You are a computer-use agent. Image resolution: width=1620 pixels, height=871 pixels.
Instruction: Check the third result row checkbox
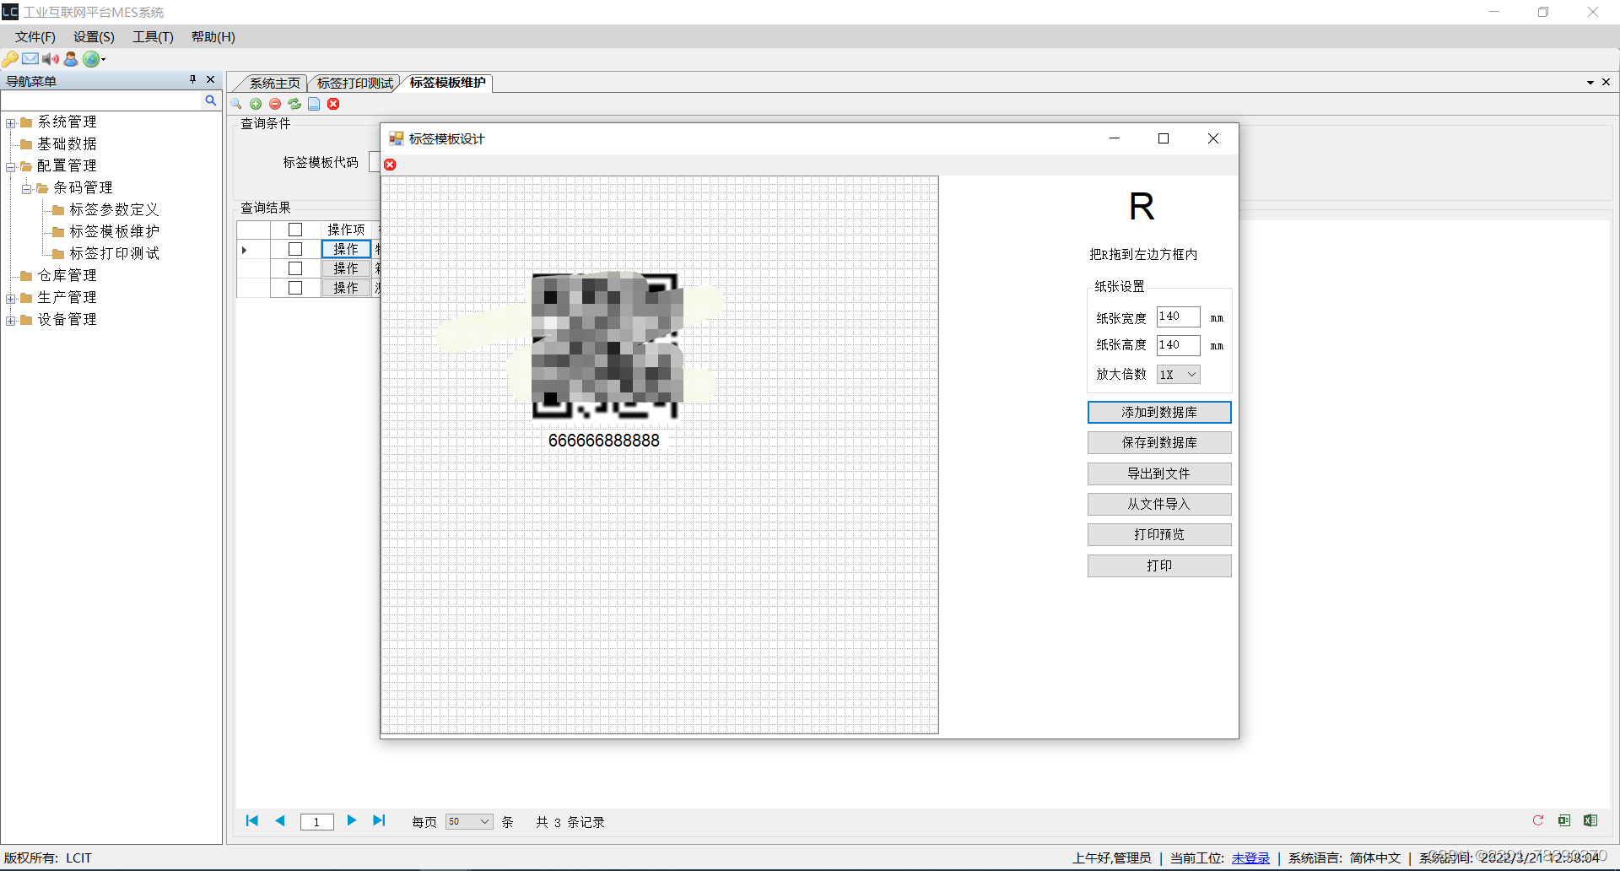[x=295, y=288]
